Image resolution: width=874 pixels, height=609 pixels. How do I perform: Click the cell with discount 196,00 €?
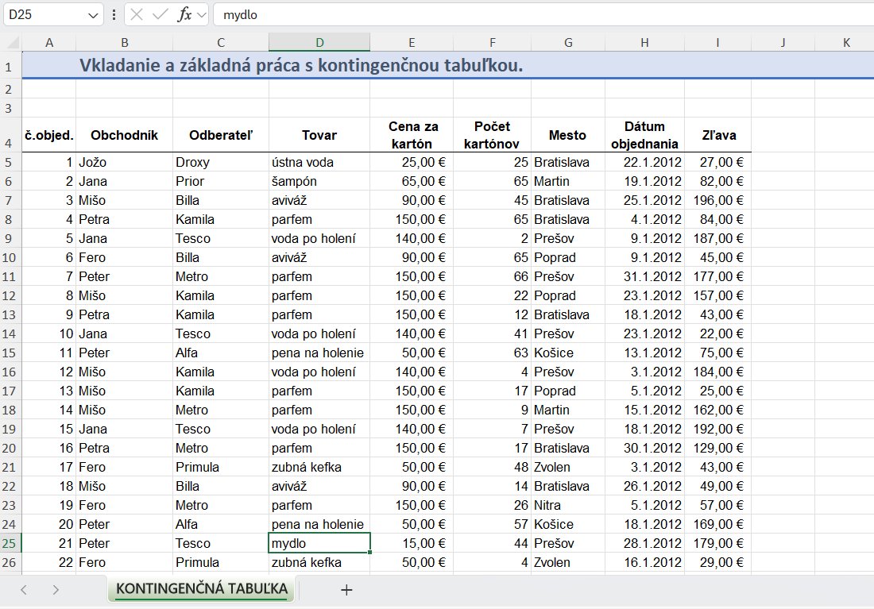[718, 200]
